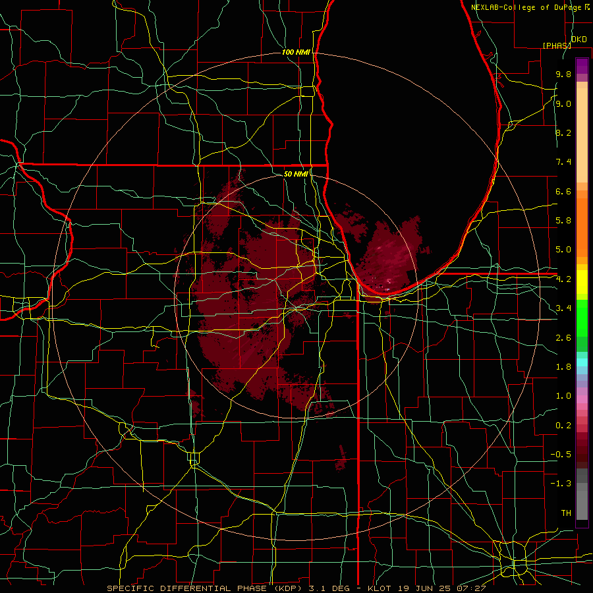Select the 1.0 scale value label
Screen dimensions: 593x593
click(563, 396)
